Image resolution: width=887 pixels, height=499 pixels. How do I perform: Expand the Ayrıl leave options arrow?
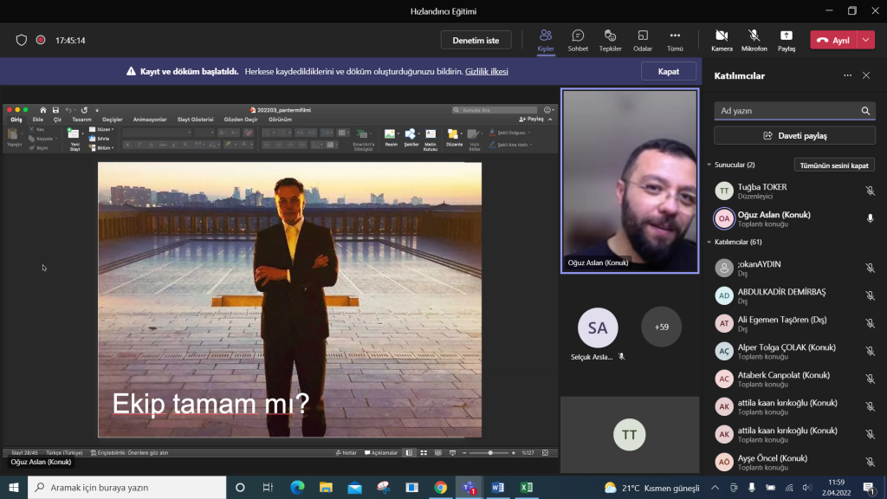click(x=867, y=40)
